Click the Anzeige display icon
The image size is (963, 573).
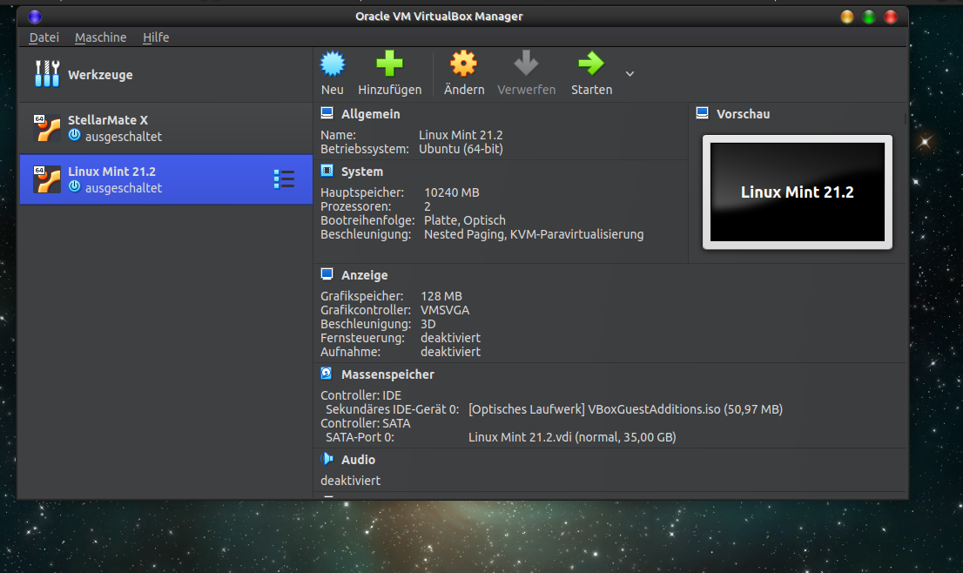pos(327,274)
